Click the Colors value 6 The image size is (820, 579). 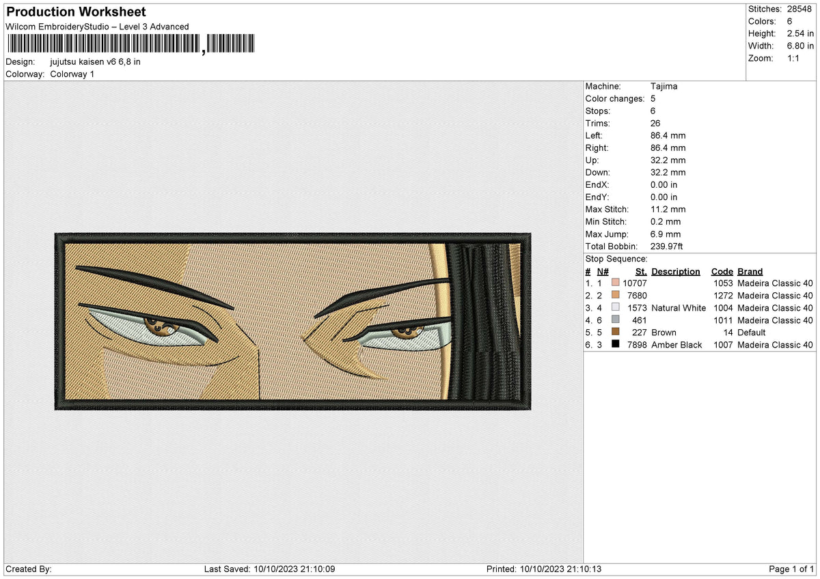tap(789, 21)
